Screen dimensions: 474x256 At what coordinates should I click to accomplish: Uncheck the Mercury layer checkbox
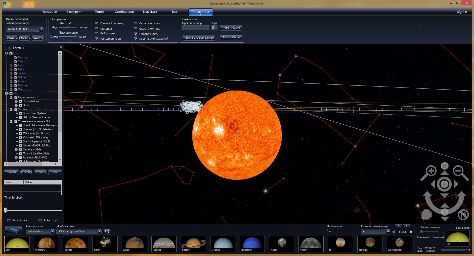point(16,57)
